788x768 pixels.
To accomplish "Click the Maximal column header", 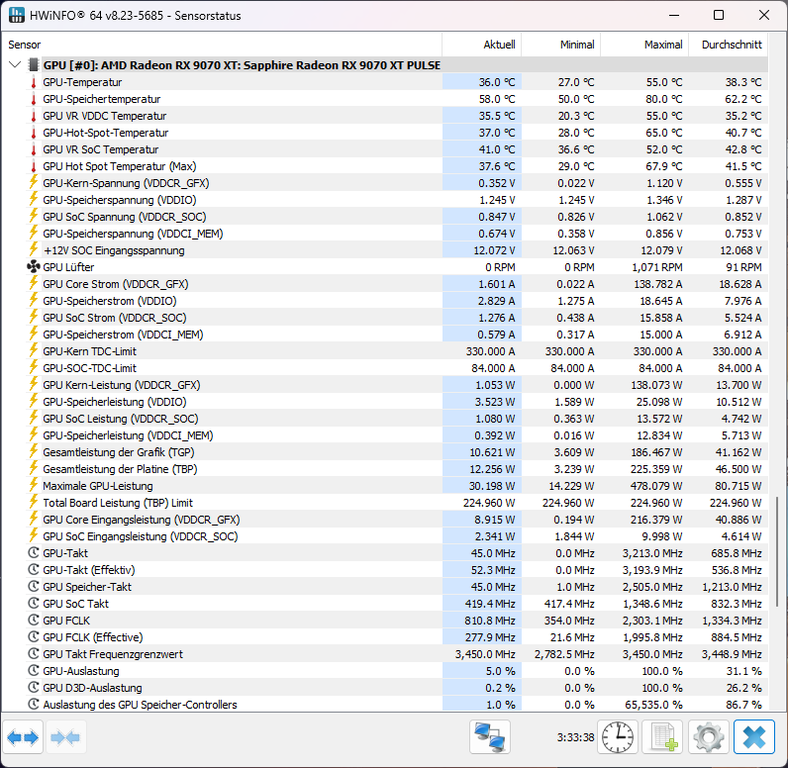I will click(644, 45).
